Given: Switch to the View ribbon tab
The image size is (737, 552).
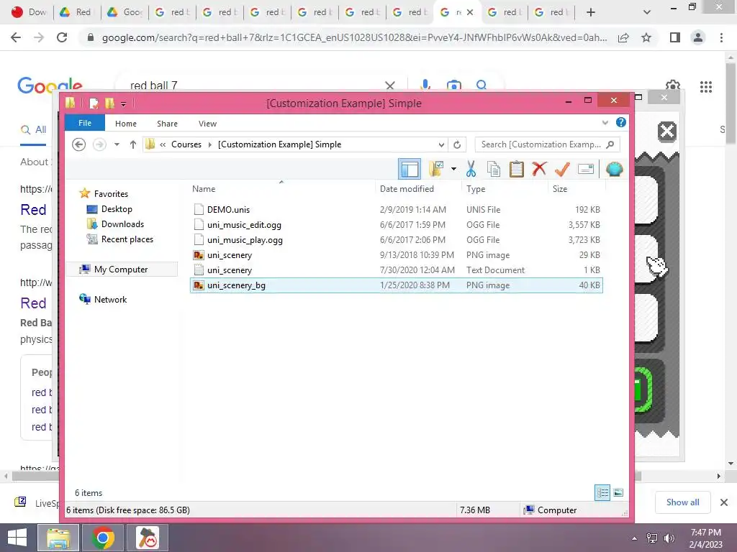Looking at the screenshot, I should point(207,124).
